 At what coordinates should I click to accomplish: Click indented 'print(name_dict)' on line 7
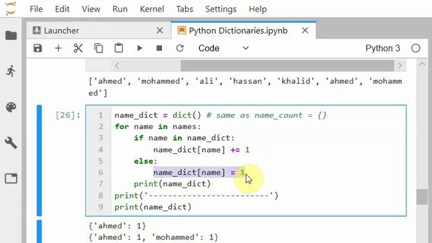(172, 184)
